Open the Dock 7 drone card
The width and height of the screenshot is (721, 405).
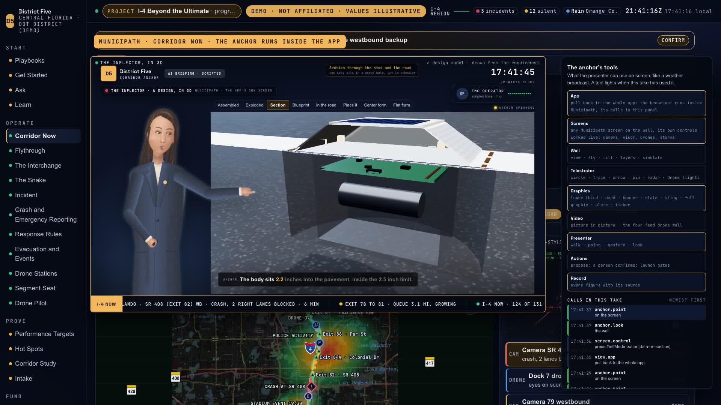pyautogui.click(x=534, y=380)
